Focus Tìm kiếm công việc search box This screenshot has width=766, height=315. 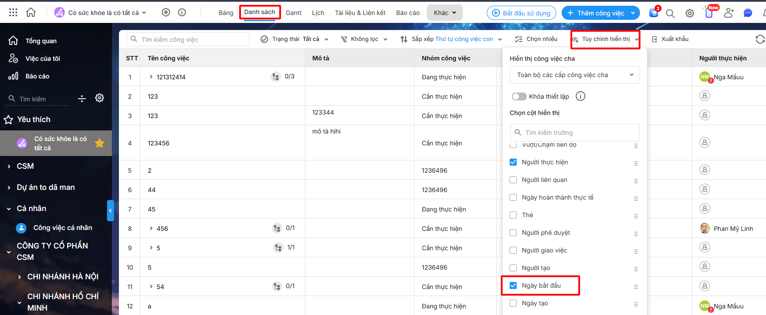pos(188,39)
